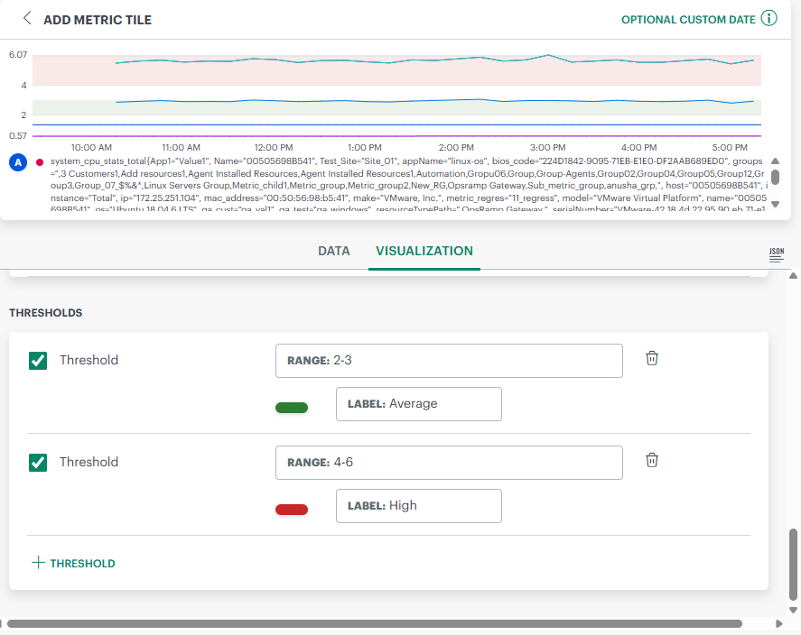Click the info icon near Optional Custom Date
The height and width of the screenshot is (635, 801).
point(768,19)
